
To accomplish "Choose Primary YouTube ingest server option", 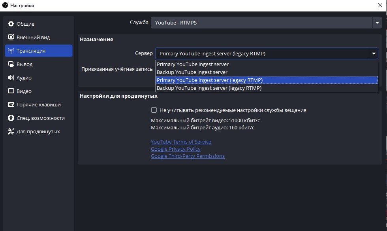I will click(193, 64).
